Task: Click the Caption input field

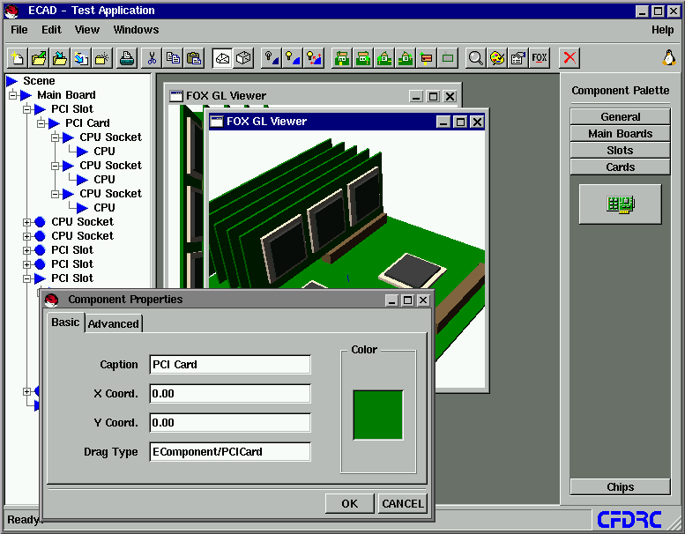Action: pos(230,365)
